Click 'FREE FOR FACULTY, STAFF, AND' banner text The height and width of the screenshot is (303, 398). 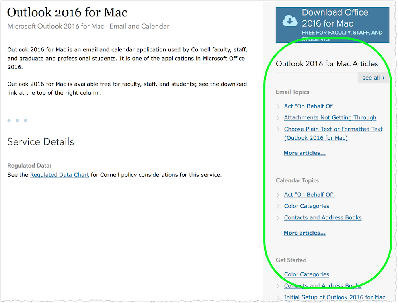pos(342,33)
